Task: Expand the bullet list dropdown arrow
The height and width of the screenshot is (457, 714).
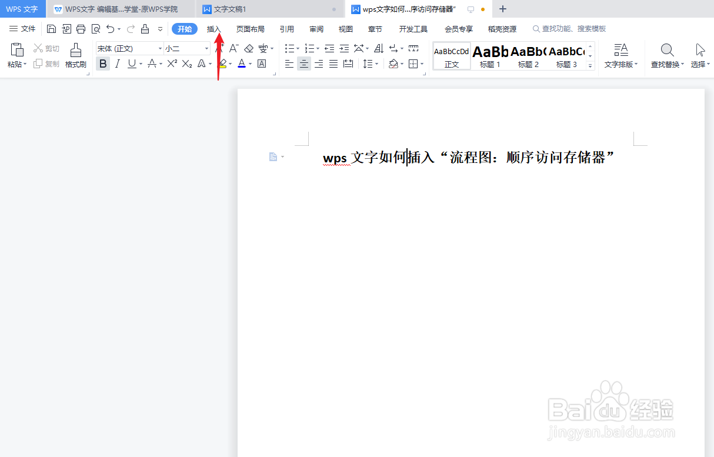Action: 298,48
